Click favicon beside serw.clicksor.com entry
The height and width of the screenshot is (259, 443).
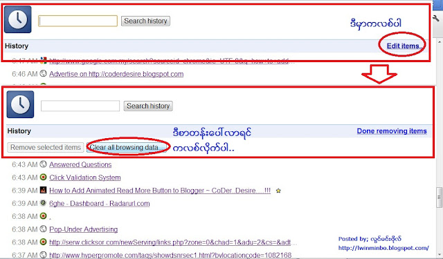[43, 242]
